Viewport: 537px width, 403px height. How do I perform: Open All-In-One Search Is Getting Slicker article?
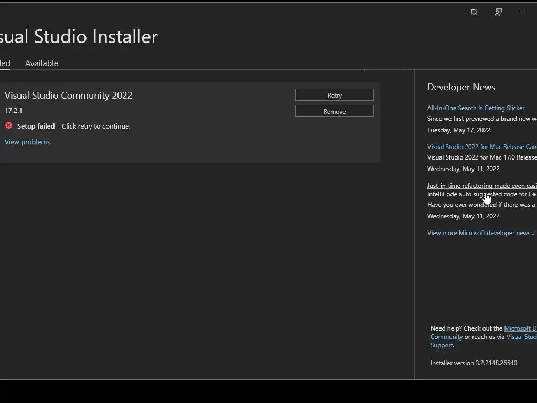[x=476, y=108]
